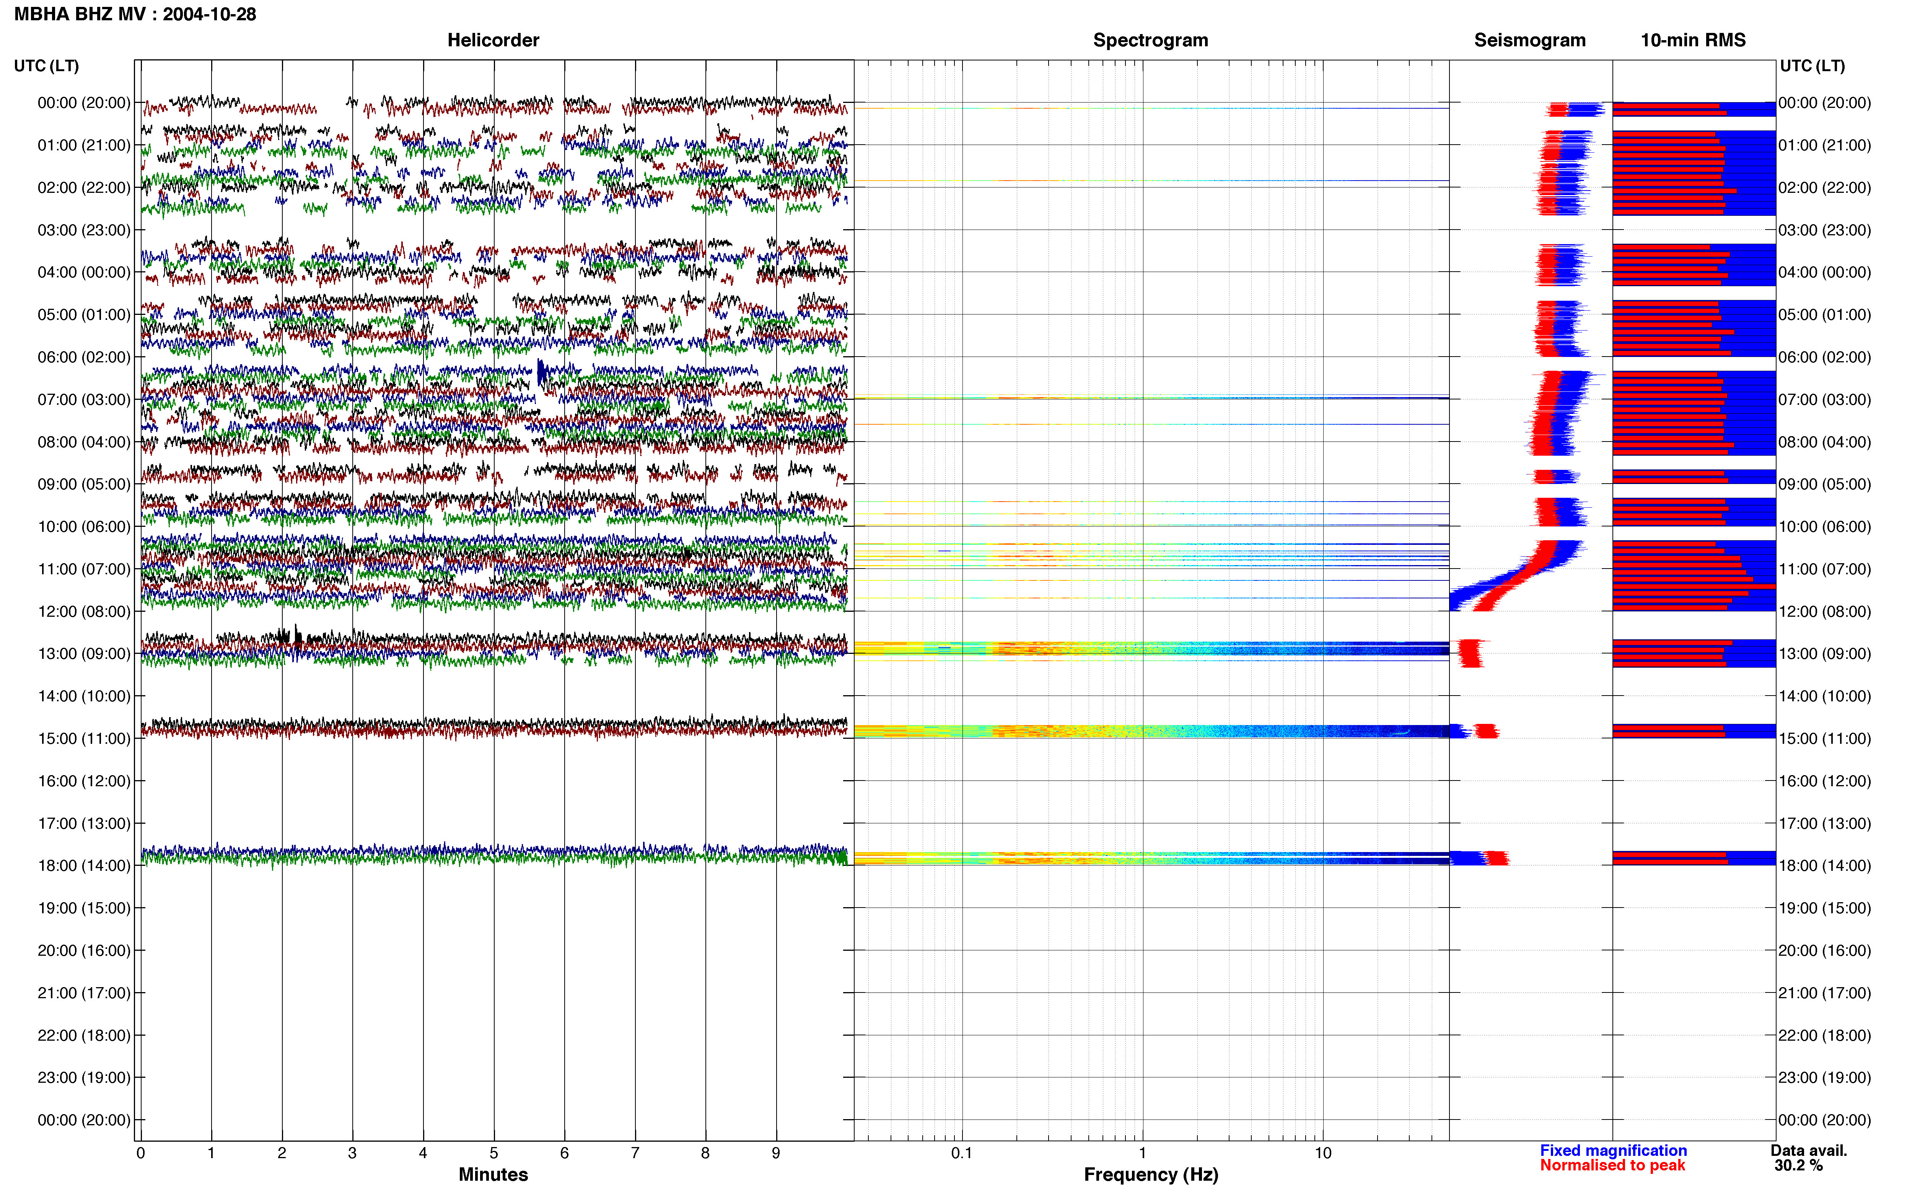
Task: Click left time label '04:00 (00:00)'
Action: pos(84,272)
